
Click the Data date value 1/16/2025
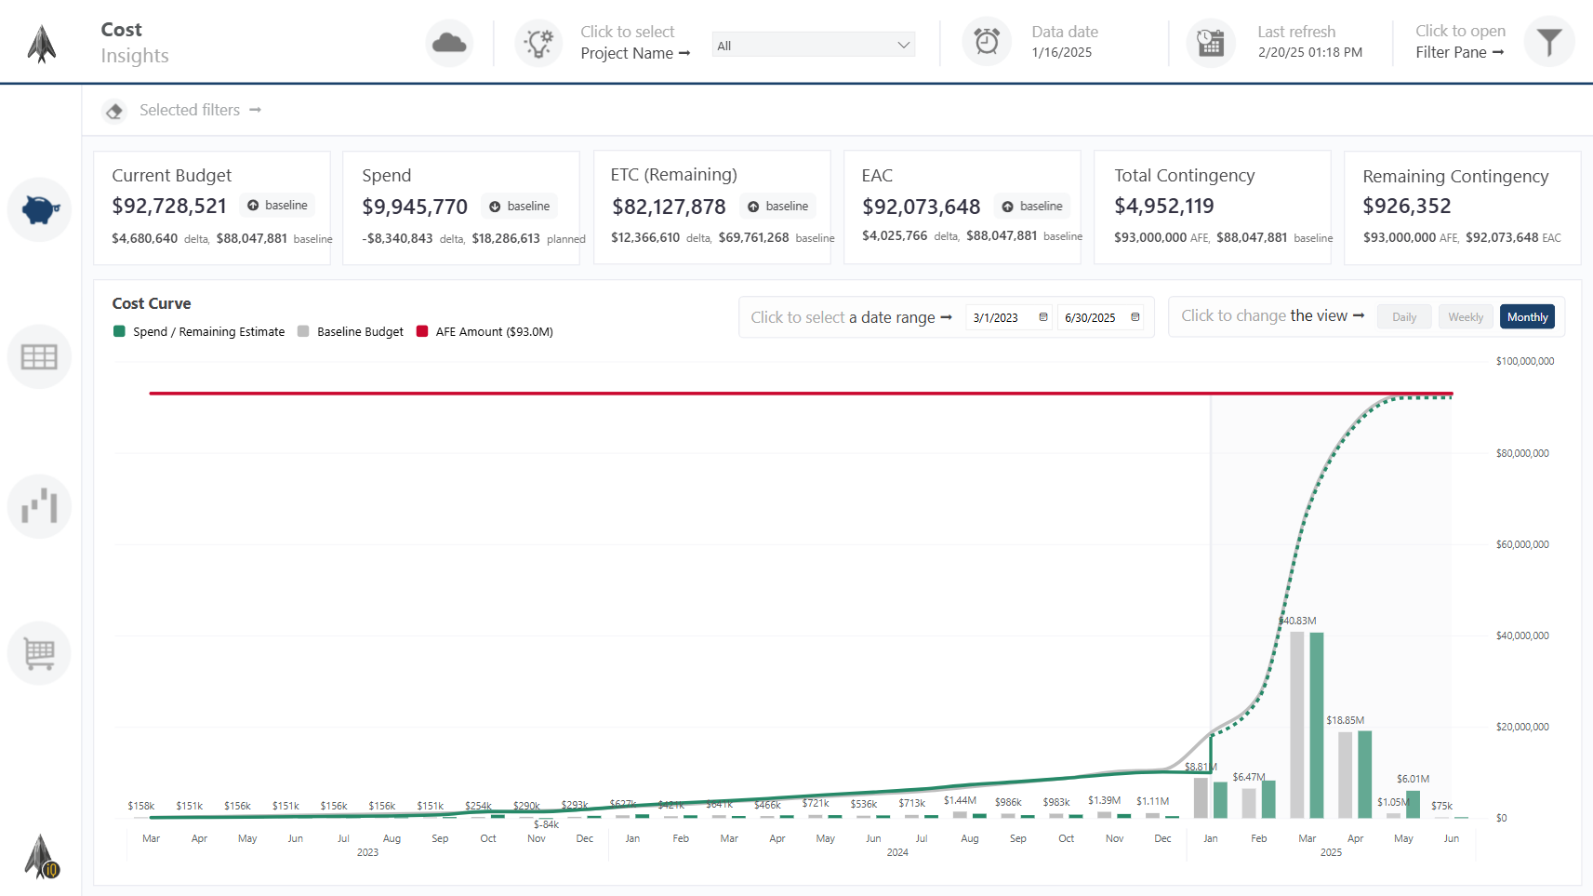tap(1062, 52)
